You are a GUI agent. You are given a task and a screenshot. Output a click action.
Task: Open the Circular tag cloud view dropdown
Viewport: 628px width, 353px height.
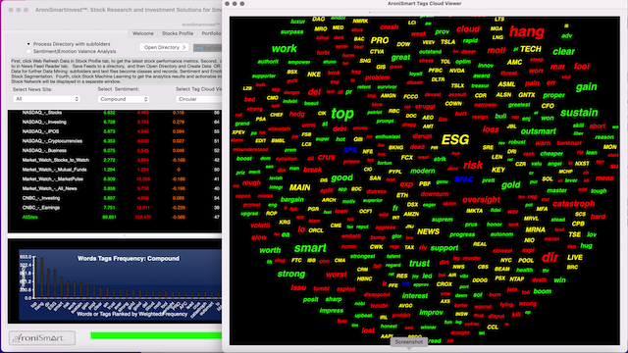[198, 99]
